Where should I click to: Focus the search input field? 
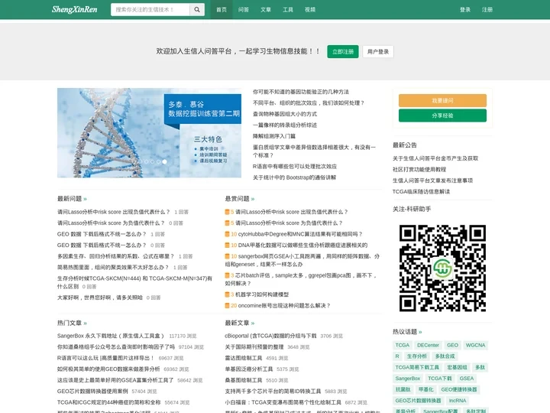click(x=150, y=10)
